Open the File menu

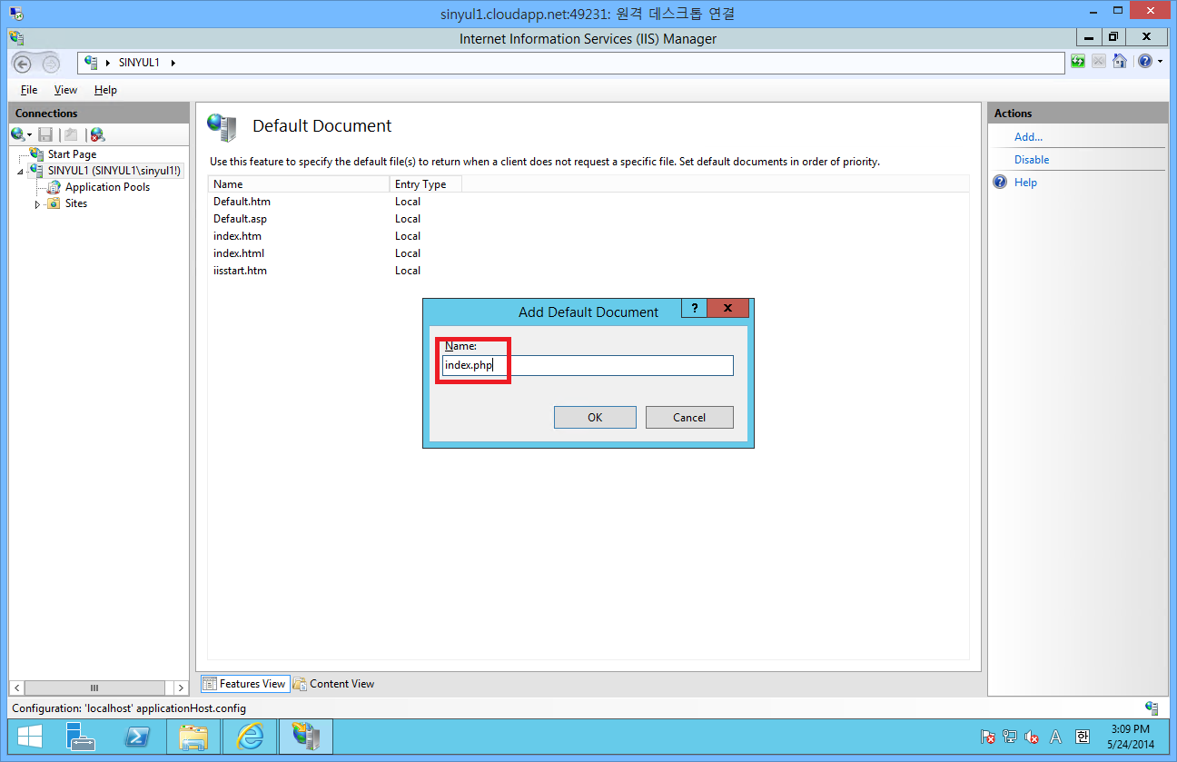pos(29,90)
